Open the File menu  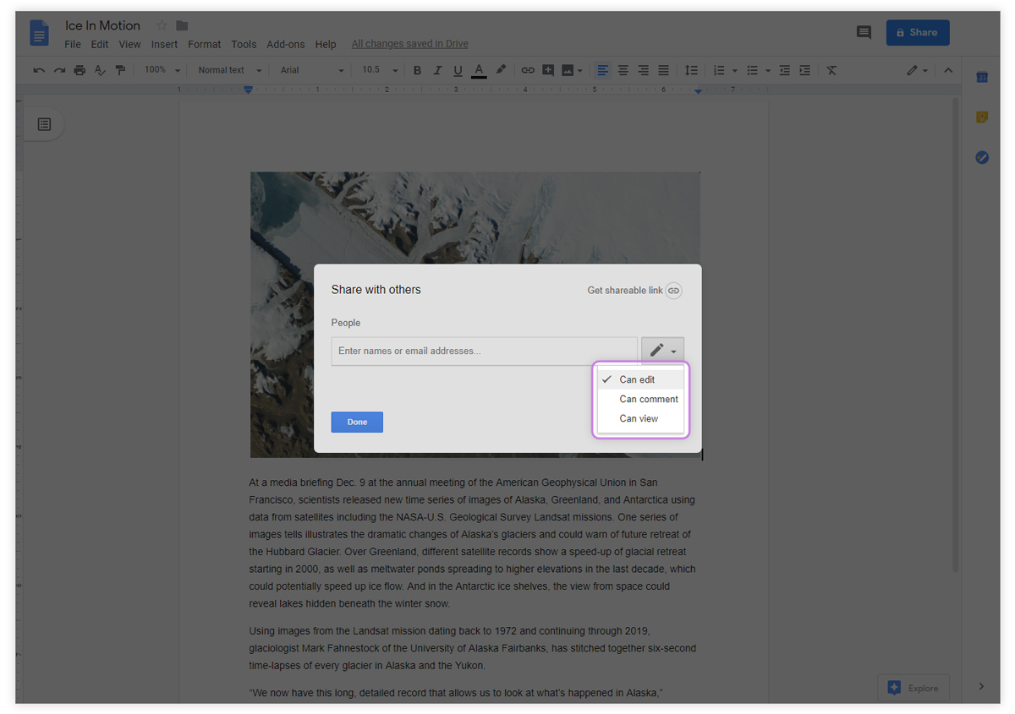point(73,44)
